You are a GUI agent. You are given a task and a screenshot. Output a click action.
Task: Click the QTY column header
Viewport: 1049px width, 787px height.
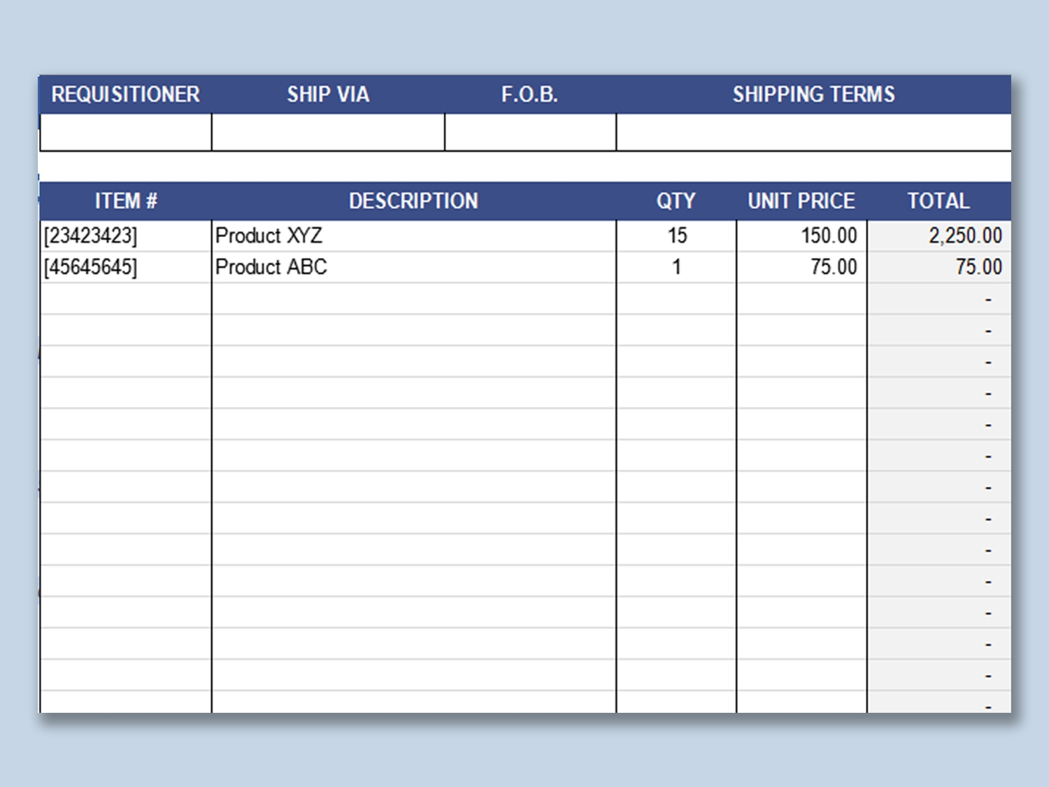(x=676, y=201)
